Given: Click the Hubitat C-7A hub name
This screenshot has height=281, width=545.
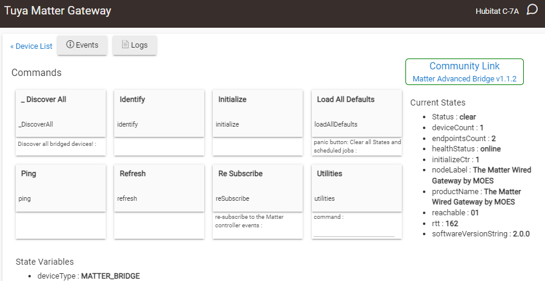Looking at the screenshot, I should click(x=497, y=11).
